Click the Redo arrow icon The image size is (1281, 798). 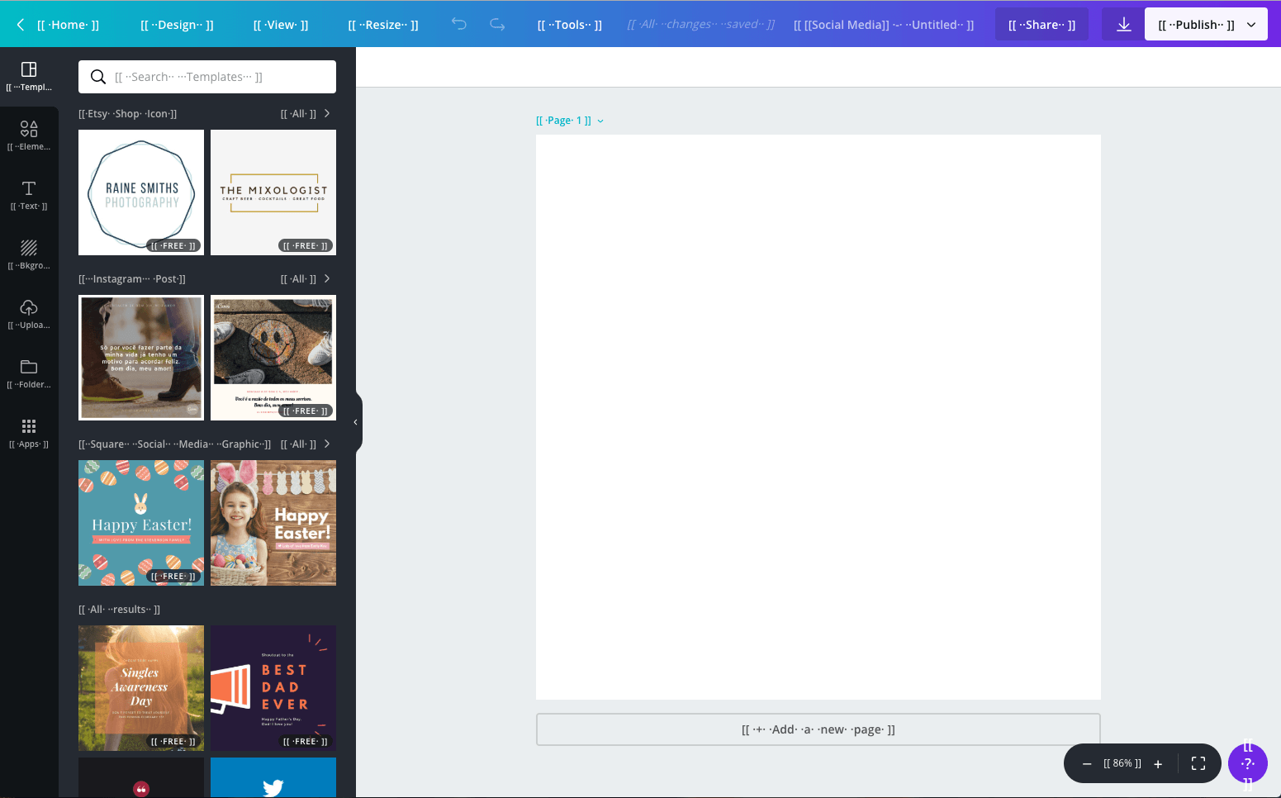(496, 24)
